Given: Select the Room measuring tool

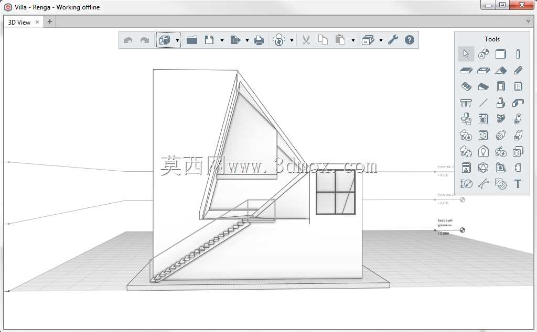Looking at the screenshot, I should 501,168.
